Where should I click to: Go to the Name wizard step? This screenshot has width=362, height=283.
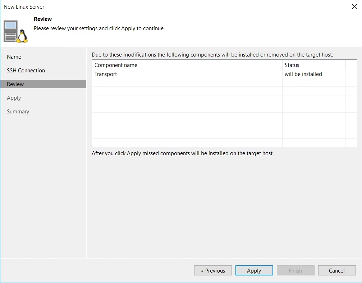[x=14, y=57]
